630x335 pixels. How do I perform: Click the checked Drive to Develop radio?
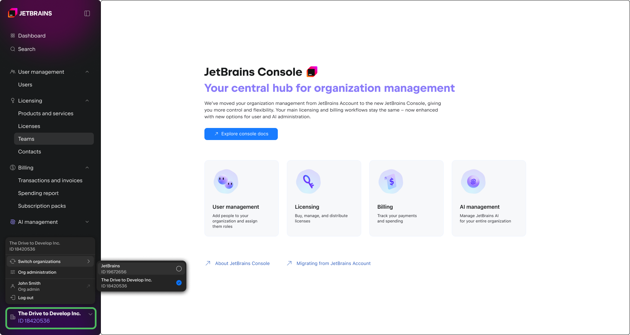pyautogui.click(x=179, y=283)
